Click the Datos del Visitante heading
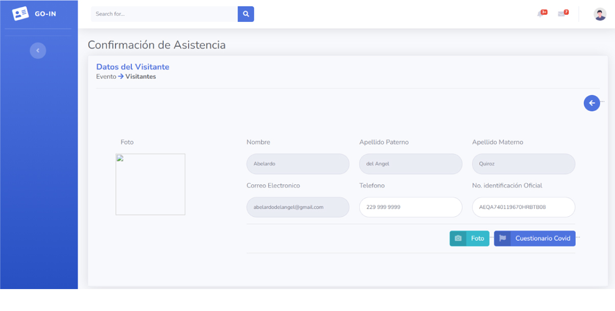 [x=133, y=67]
